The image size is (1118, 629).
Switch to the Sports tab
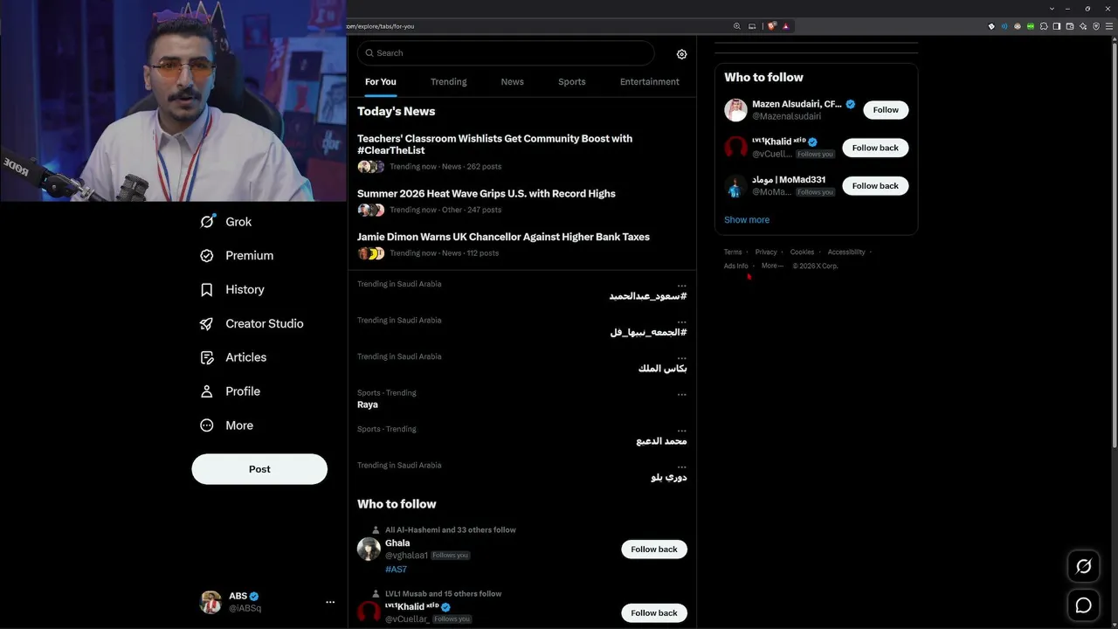[x=572, y=82]
